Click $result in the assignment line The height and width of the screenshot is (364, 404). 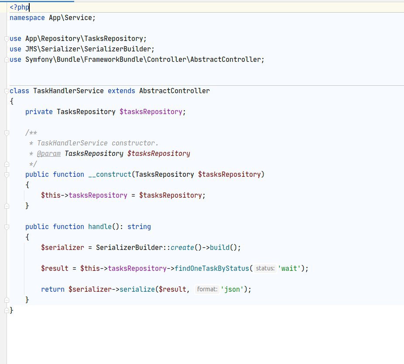point(55,268)
